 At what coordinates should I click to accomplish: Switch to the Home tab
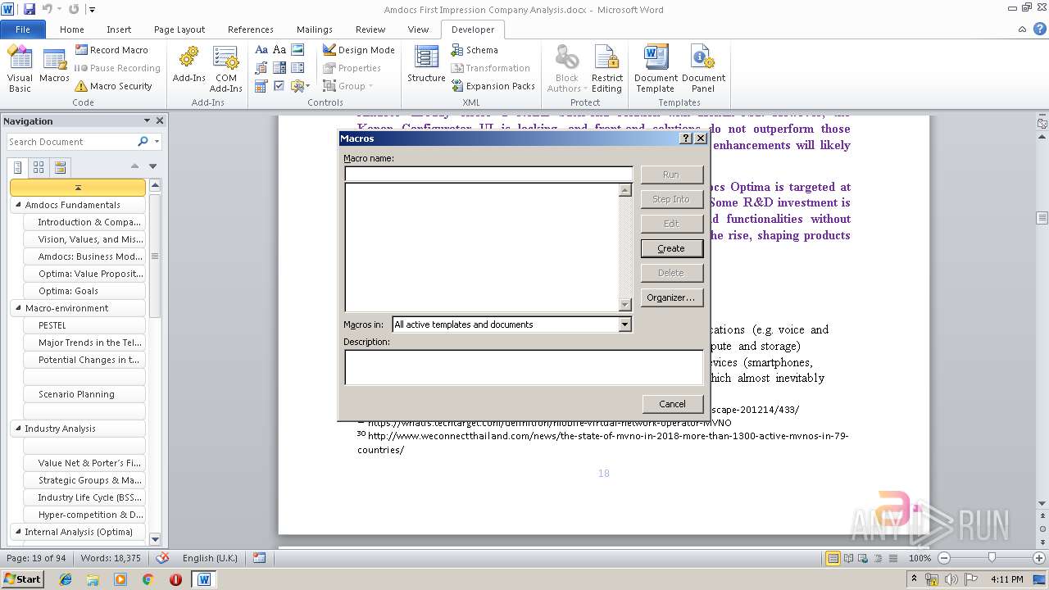coord(72,29)
